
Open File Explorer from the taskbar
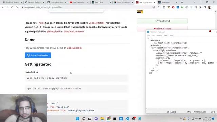pyautogui.click(x=102, y=119)
